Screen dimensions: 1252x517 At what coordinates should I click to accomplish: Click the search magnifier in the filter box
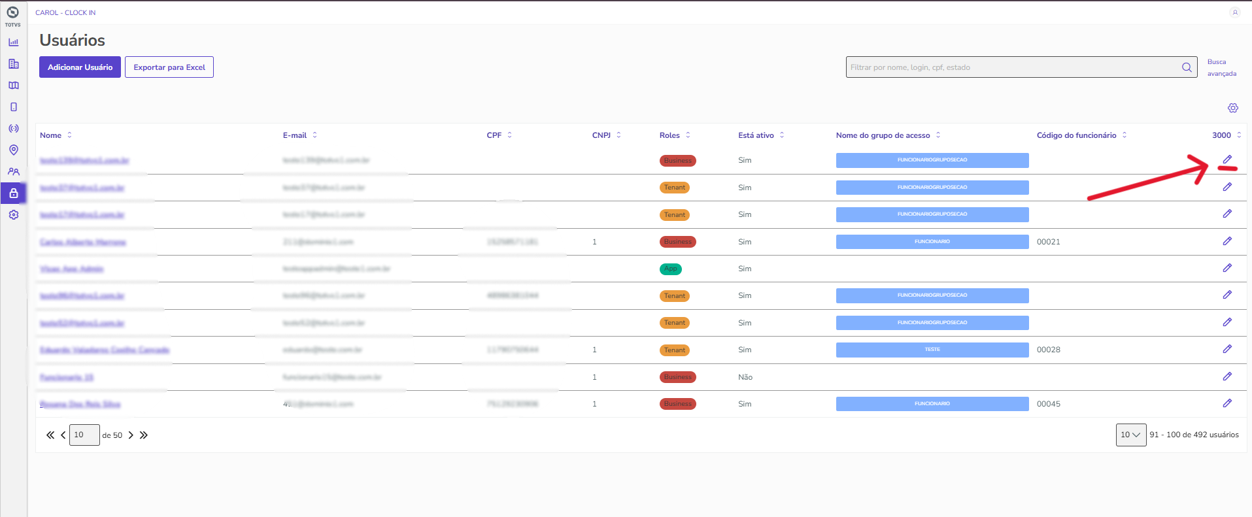(1187, 67)
